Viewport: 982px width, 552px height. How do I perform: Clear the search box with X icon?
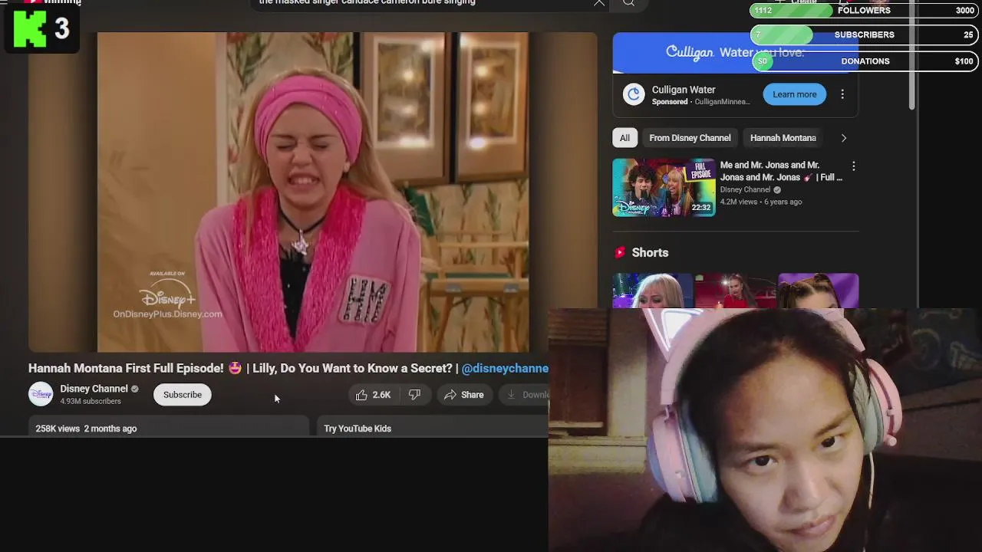coord(599,3)
